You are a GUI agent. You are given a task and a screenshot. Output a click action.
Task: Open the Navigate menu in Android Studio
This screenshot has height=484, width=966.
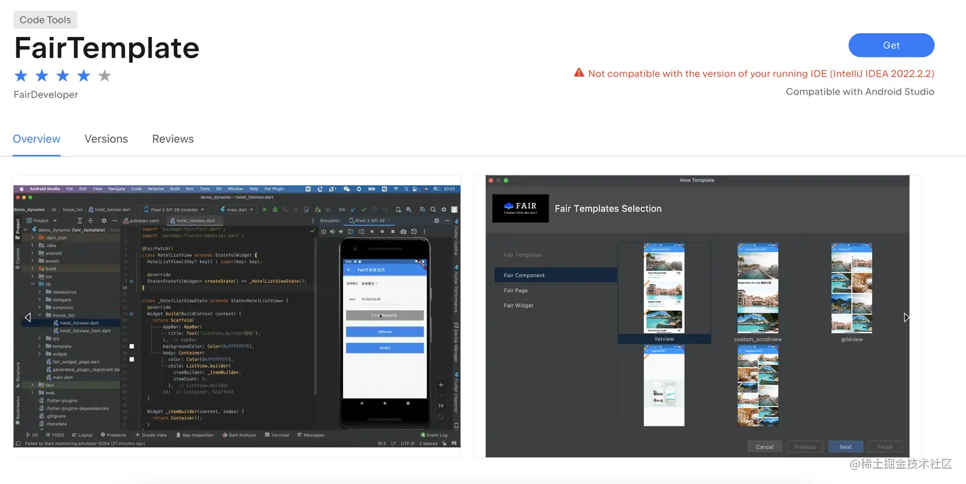[117, 189]
